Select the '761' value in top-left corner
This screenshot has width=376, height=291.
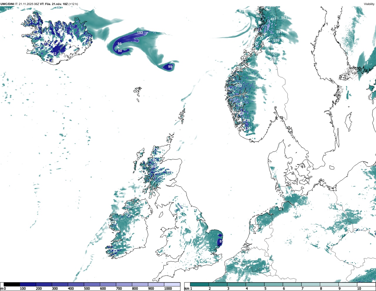point(7,9)
